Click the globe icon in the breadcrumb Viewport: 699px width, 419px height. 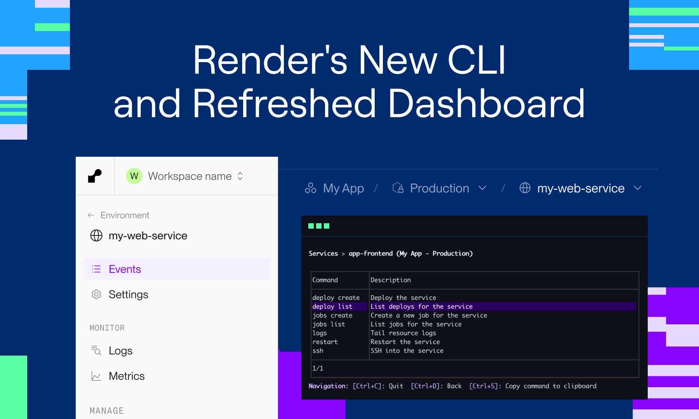pos(525,188)
